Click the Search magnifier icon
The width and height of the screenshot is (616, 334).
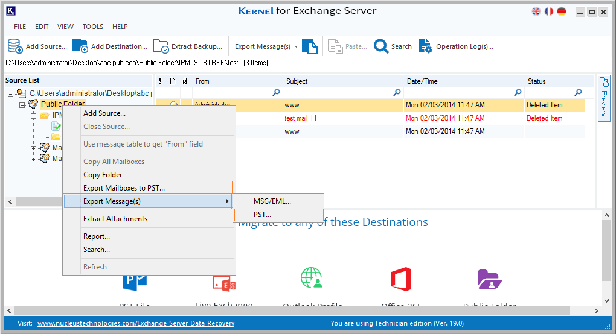pos(380,46)
